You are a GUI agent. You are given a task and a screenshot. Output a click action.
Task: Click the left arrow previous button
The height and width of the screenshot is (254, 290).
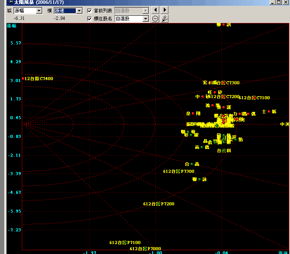[155, 10]
